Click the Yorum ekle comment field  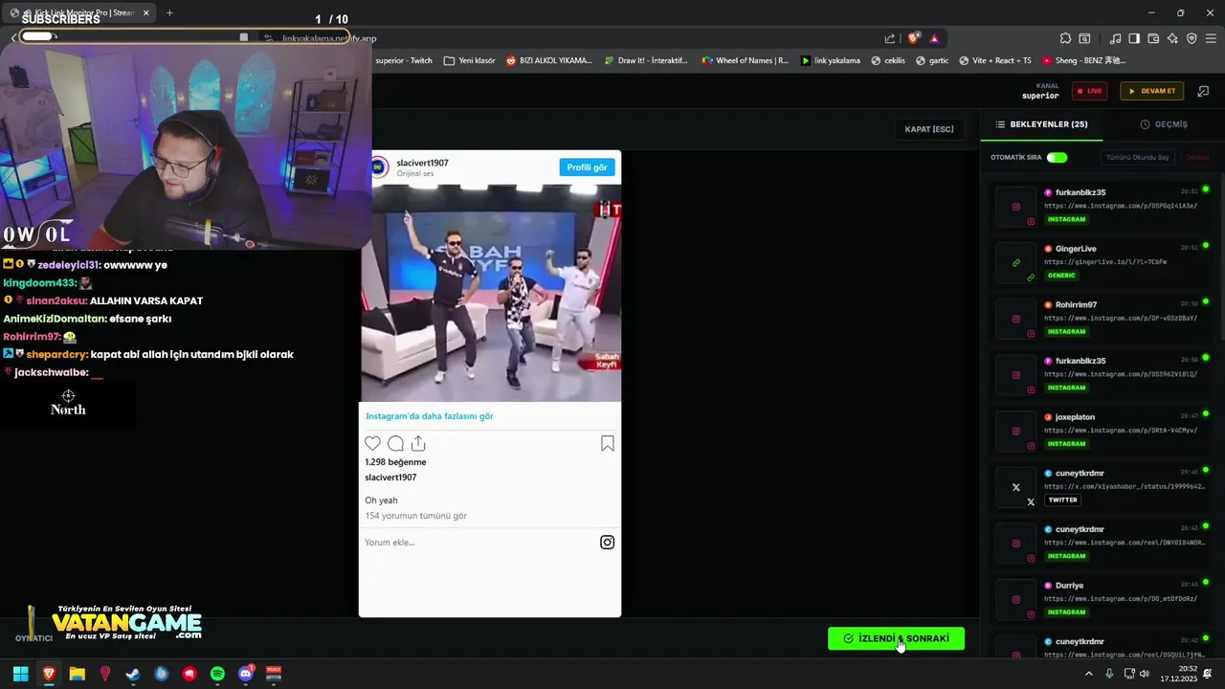pyautogui.click(x=479, y=543)
